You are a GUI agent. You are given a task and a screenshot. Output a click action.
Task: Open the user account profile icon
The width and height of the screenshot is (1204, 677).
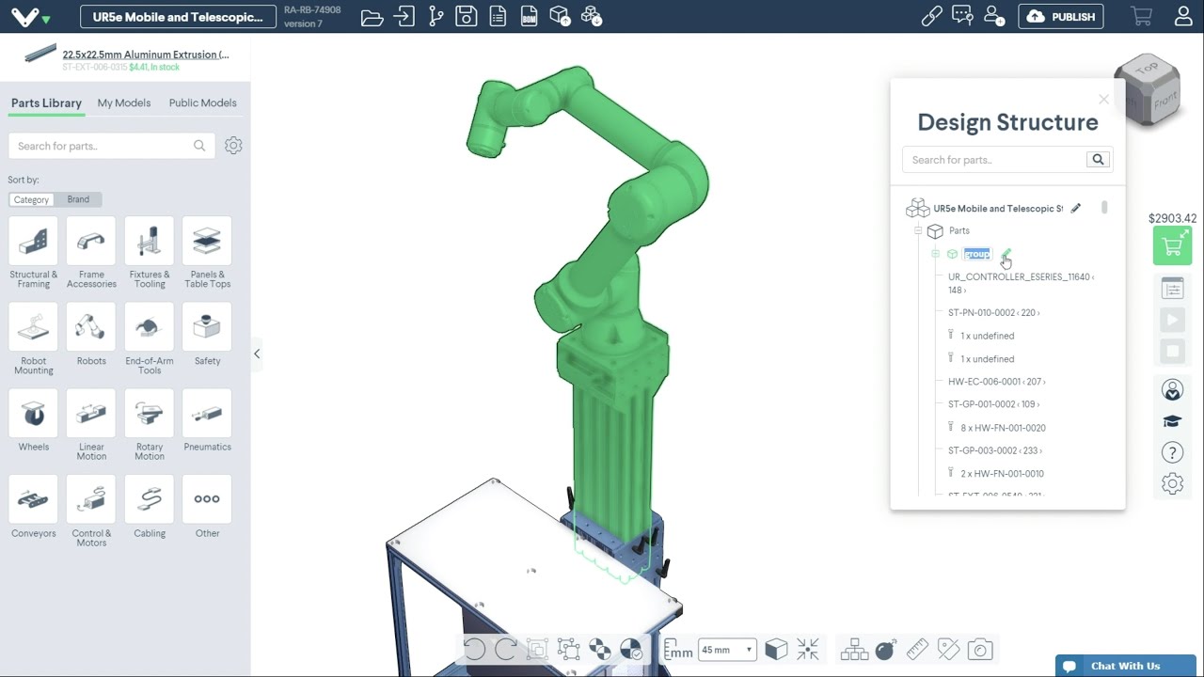click(1184, 16)
